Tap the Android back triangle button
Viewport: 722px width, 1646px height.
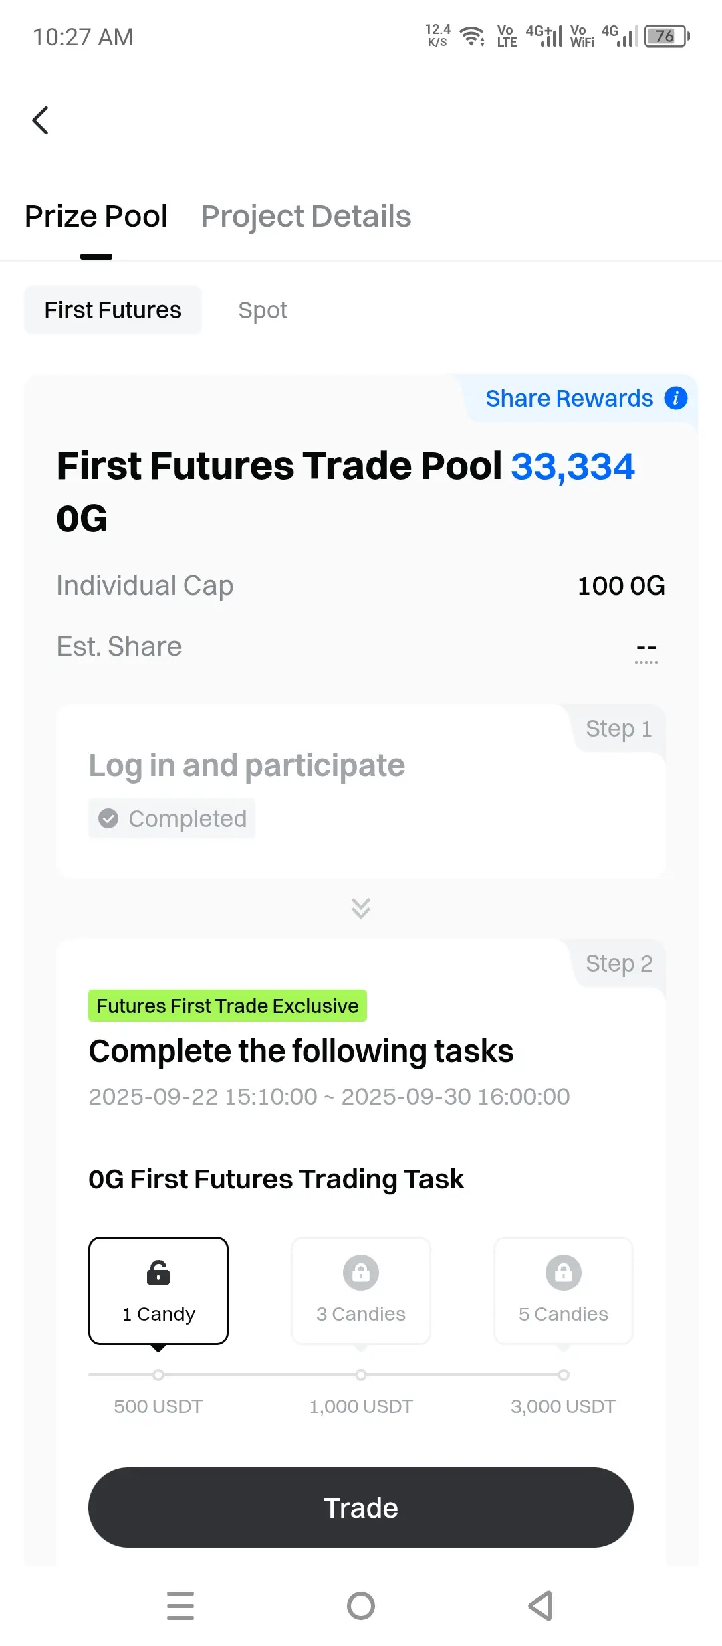(540, 1606)
